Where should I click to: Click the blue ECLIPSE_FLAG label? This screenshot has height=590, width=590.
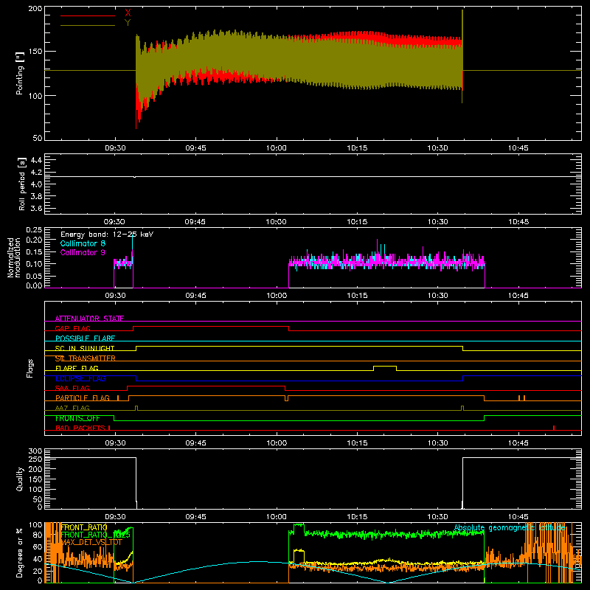80,378
